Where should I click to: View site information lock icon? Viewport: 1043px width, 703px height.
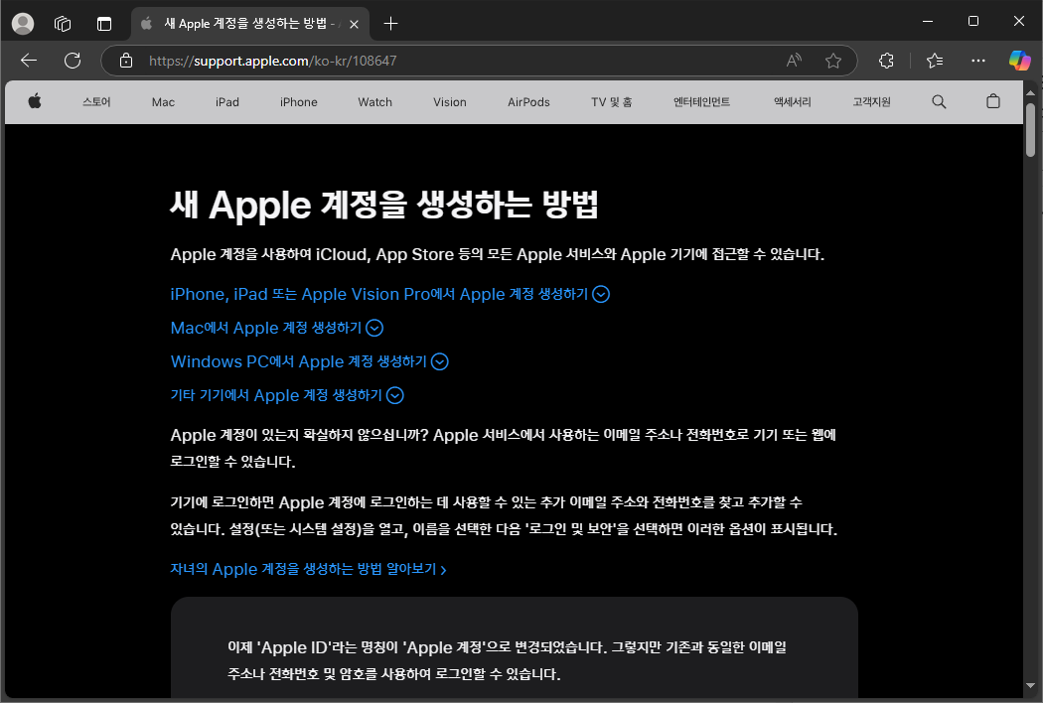tap(126, 61)
